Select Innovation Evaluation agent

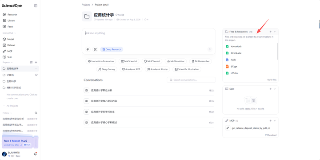coord(101,61)
